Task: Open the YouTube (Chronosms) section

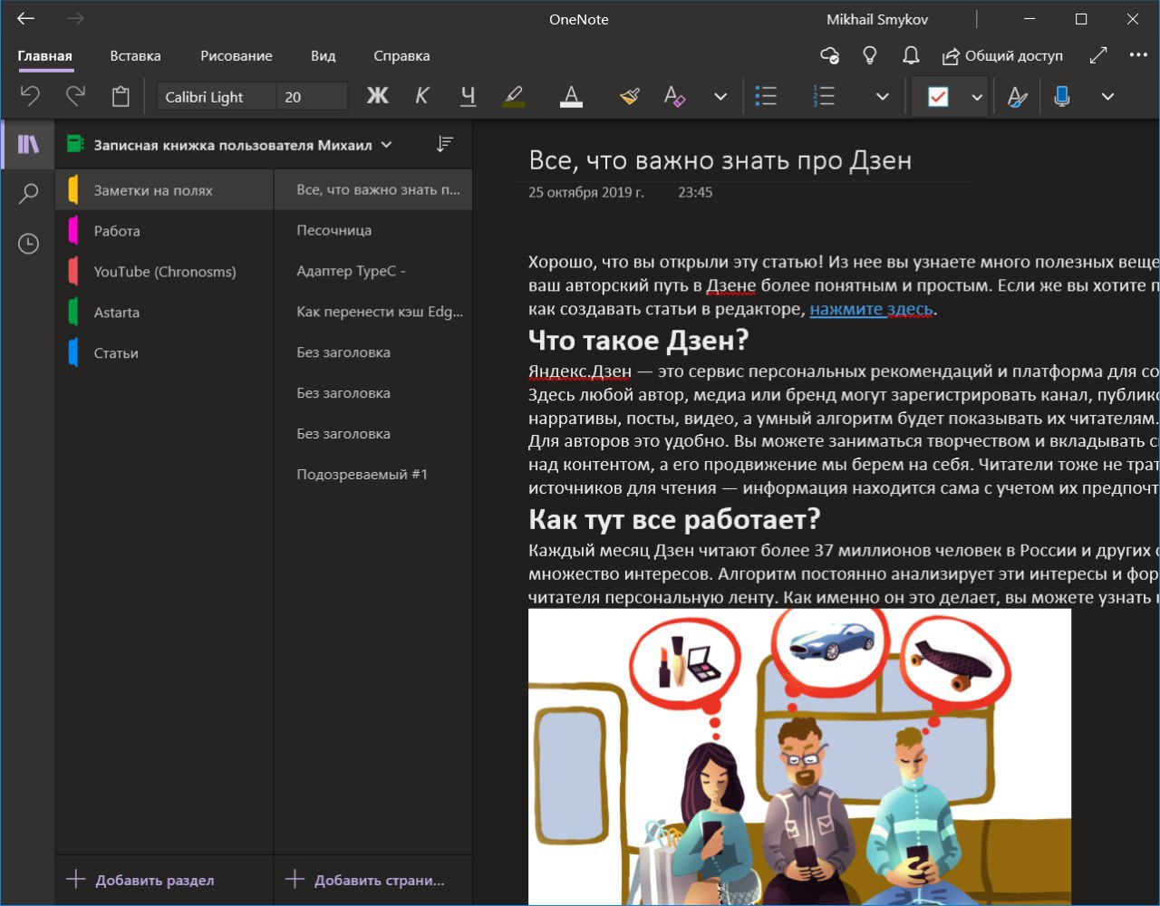Action: [x=164, y=272]
